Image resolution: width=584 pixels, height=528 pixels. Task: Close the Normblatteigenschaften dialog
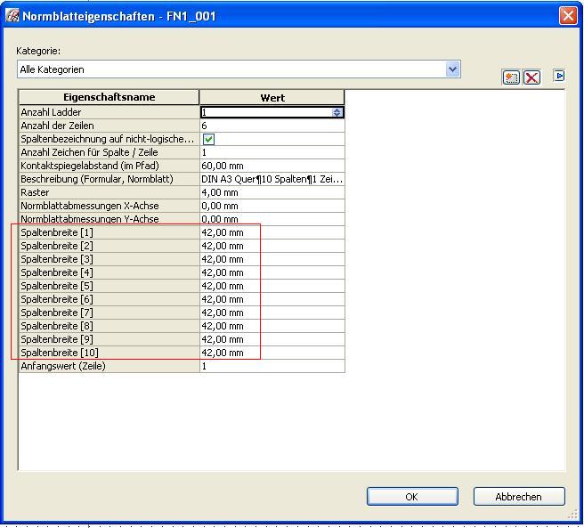click(x=568, y=16)
